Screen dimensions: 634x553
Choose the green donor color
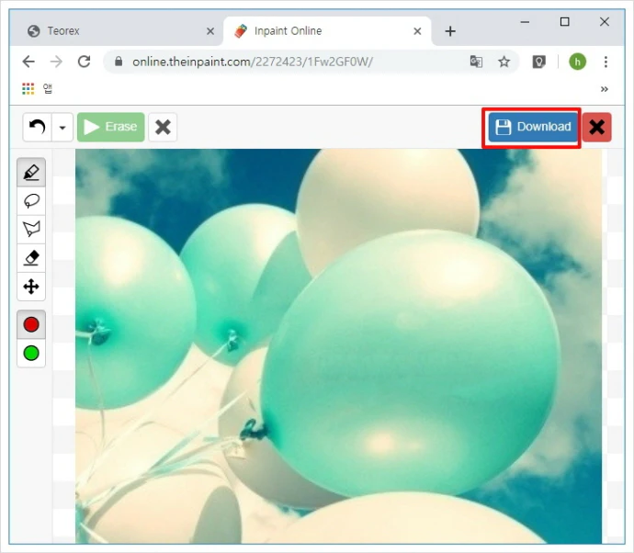(31, 353)
